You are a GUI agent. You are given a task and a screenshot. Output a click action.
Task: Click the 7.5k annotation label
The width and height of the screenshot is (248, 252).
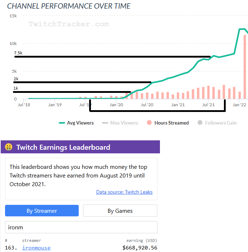18,53
